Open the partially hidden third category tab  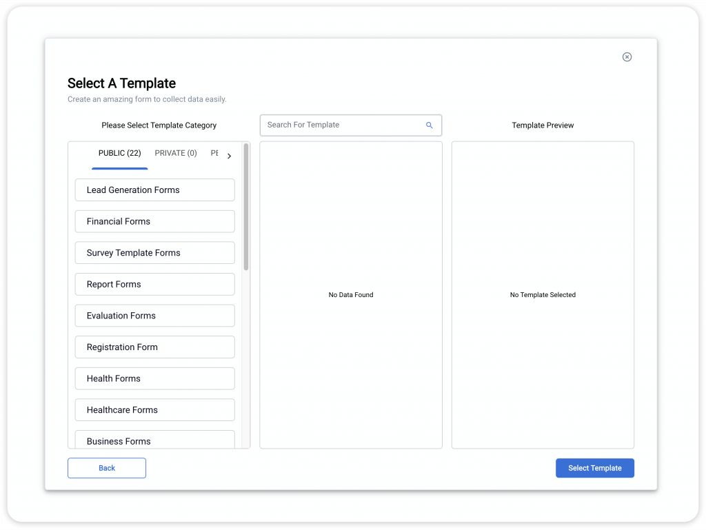216,153
